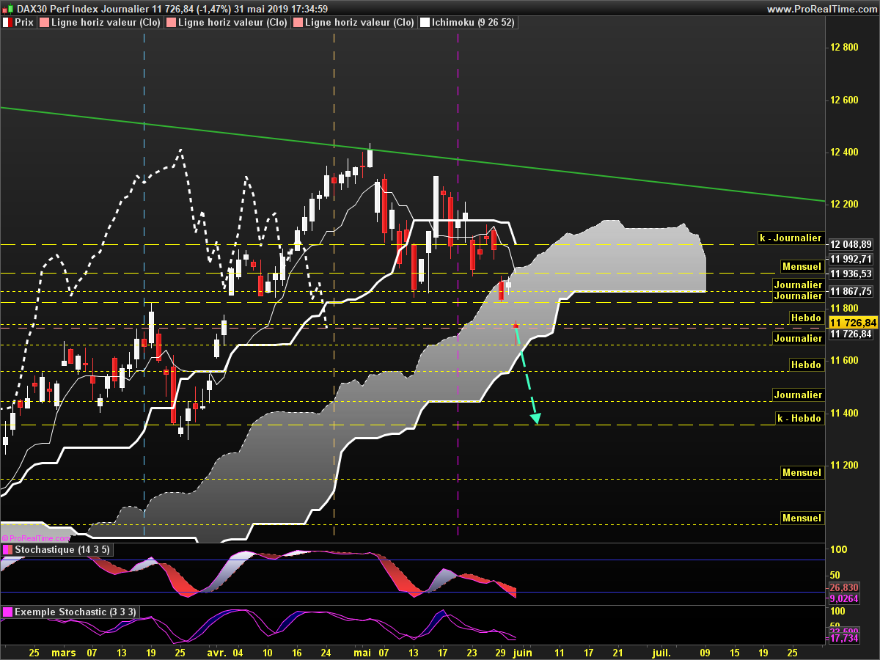Click the 'avr.' date axis label
Image resolution: width=880 pixels, height=660 pixels.
[216, 651]
